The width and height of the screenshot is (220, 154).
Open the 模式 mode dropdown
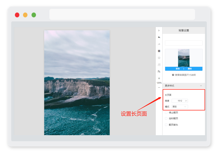tap(179, 107)
